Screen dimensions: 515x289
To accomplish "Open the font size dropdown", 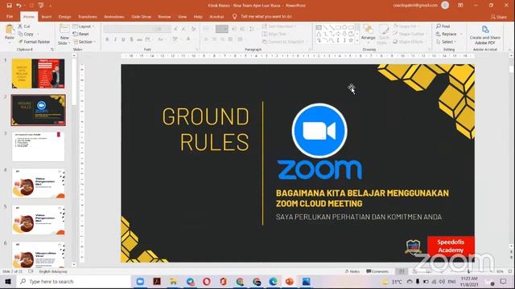I will point(169,29).
